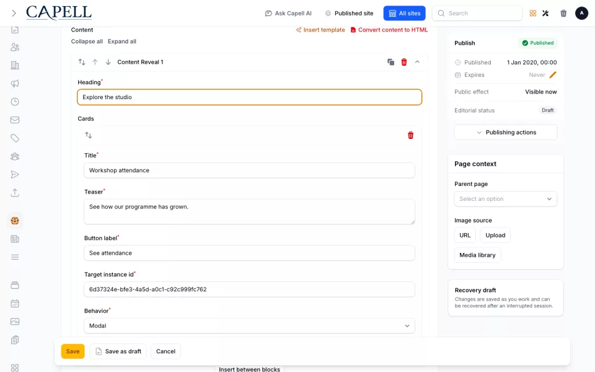Click the Target instance id field

(x=249, y=290)
